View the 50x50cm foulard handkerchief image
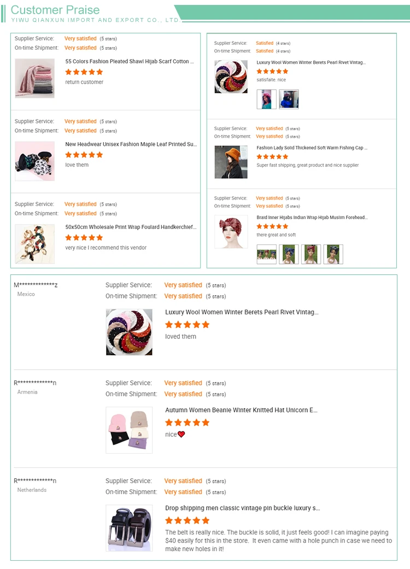The image size is (410, 569). (x=35, y=244)
